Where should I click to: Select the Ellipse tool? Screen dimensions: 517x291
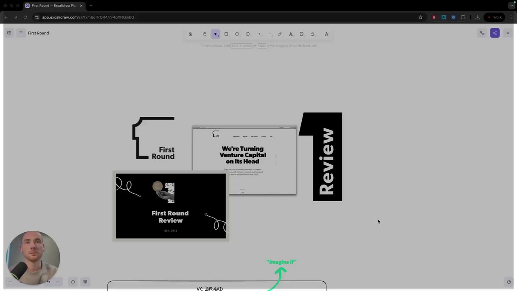248,34
